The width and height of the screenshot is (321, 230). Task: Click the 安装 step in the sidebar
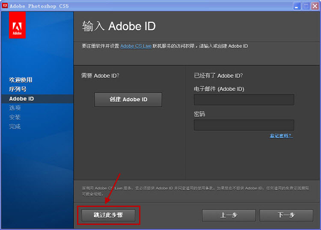click(15, 117)
